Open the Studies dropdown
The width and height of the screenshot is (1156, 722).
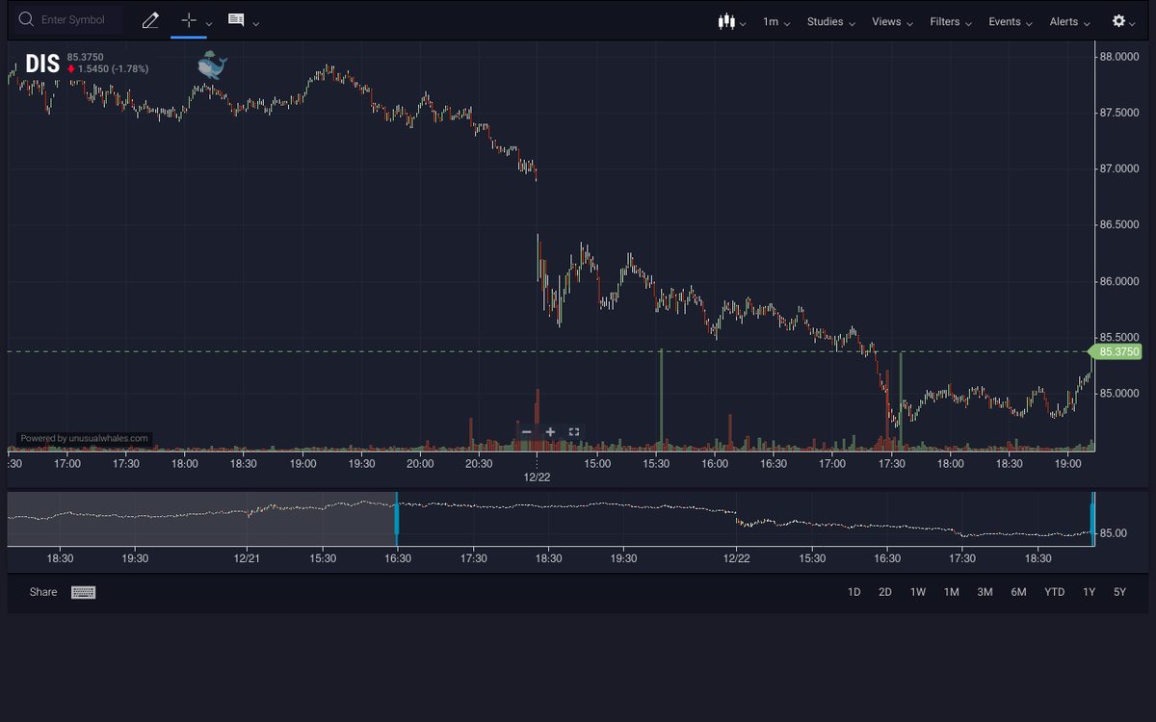pos(826,19)
